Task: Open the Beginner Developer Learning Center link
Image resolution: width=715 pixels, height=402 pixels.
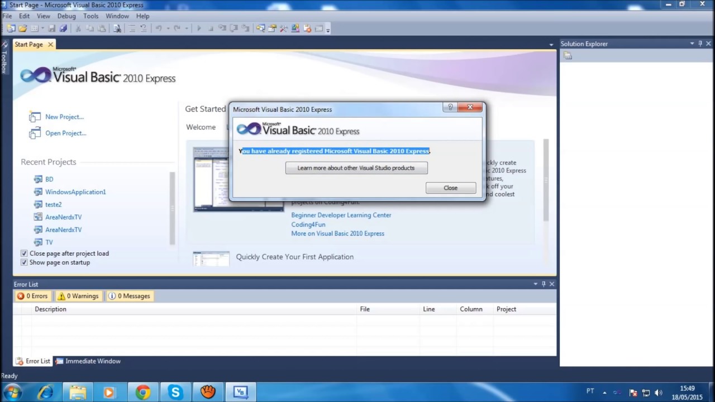Action: (x=341, y=216)
